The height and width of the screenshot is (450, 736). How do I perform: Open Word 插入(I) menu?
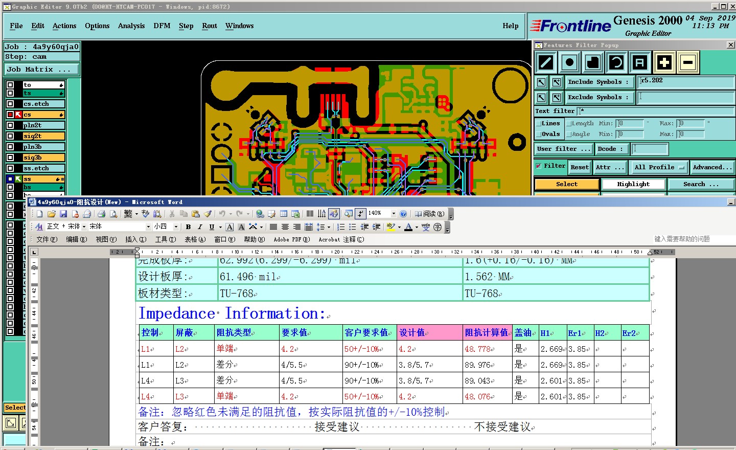pos(135,239)
